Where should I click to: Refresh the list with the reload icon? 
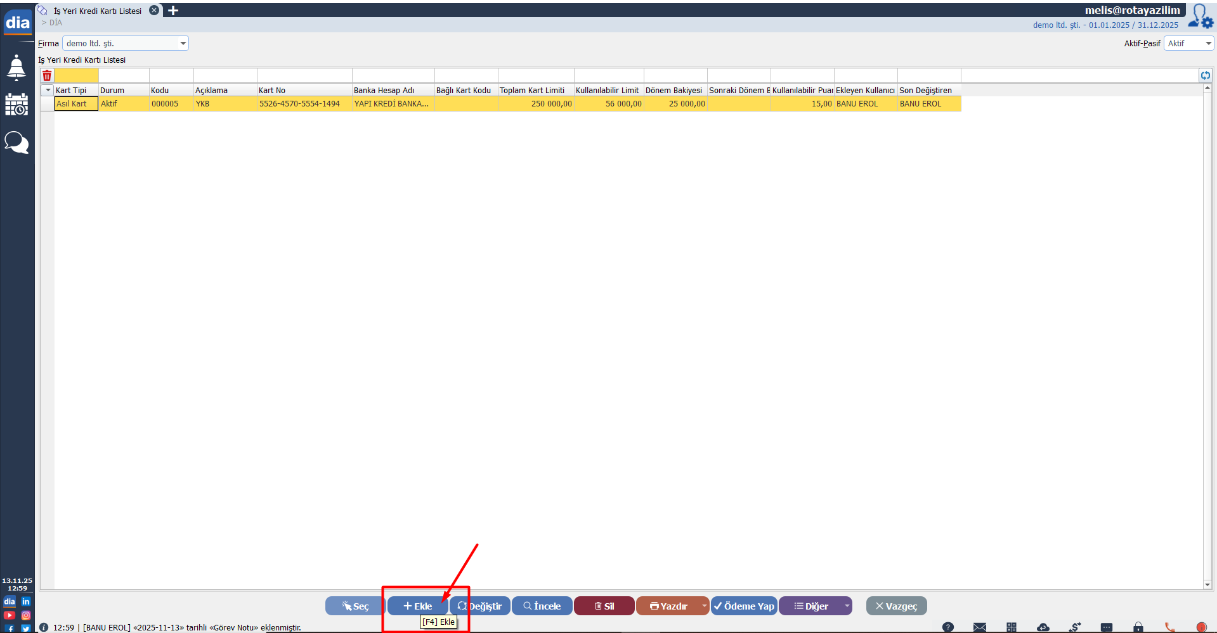point(1205,75)
